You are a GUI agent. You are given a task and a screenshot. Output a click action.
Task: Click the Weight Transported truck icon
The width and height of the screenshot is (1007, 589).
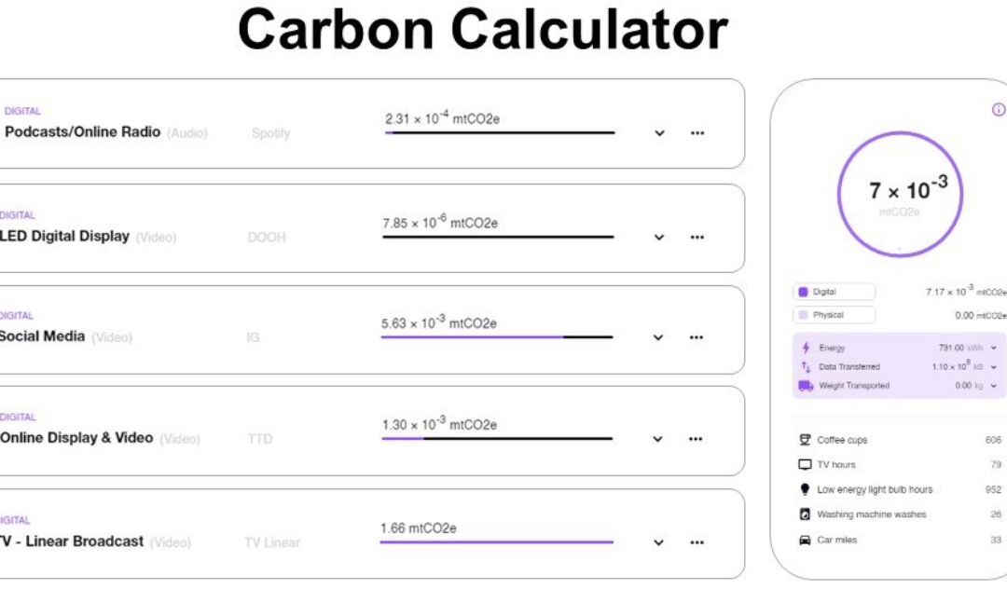pyautogui.click(x=806, y=386)
